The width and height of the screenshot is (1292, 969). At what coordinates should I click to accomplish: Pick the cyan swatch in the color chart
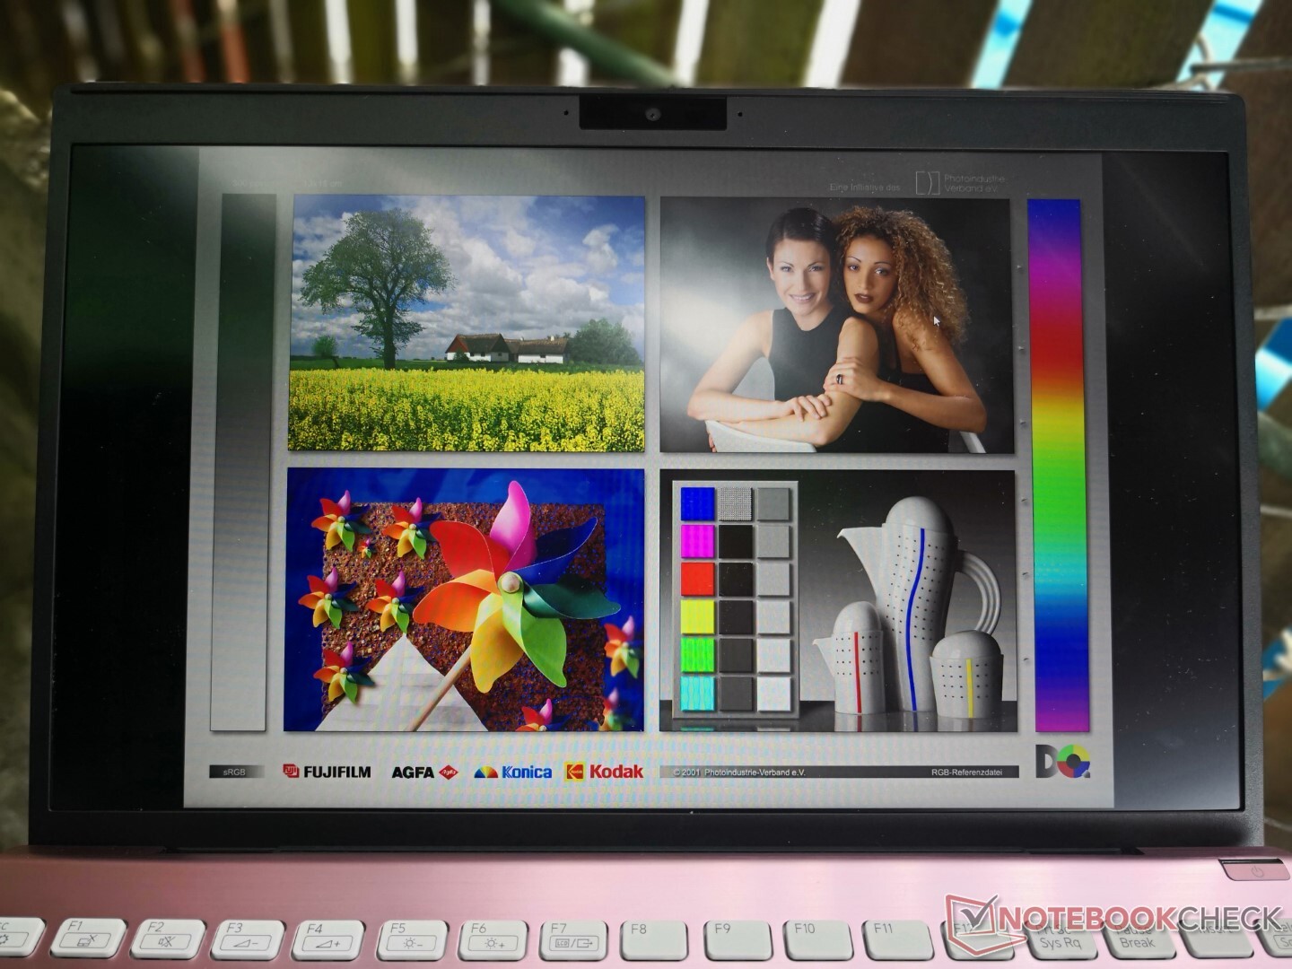tap(697, 692)
